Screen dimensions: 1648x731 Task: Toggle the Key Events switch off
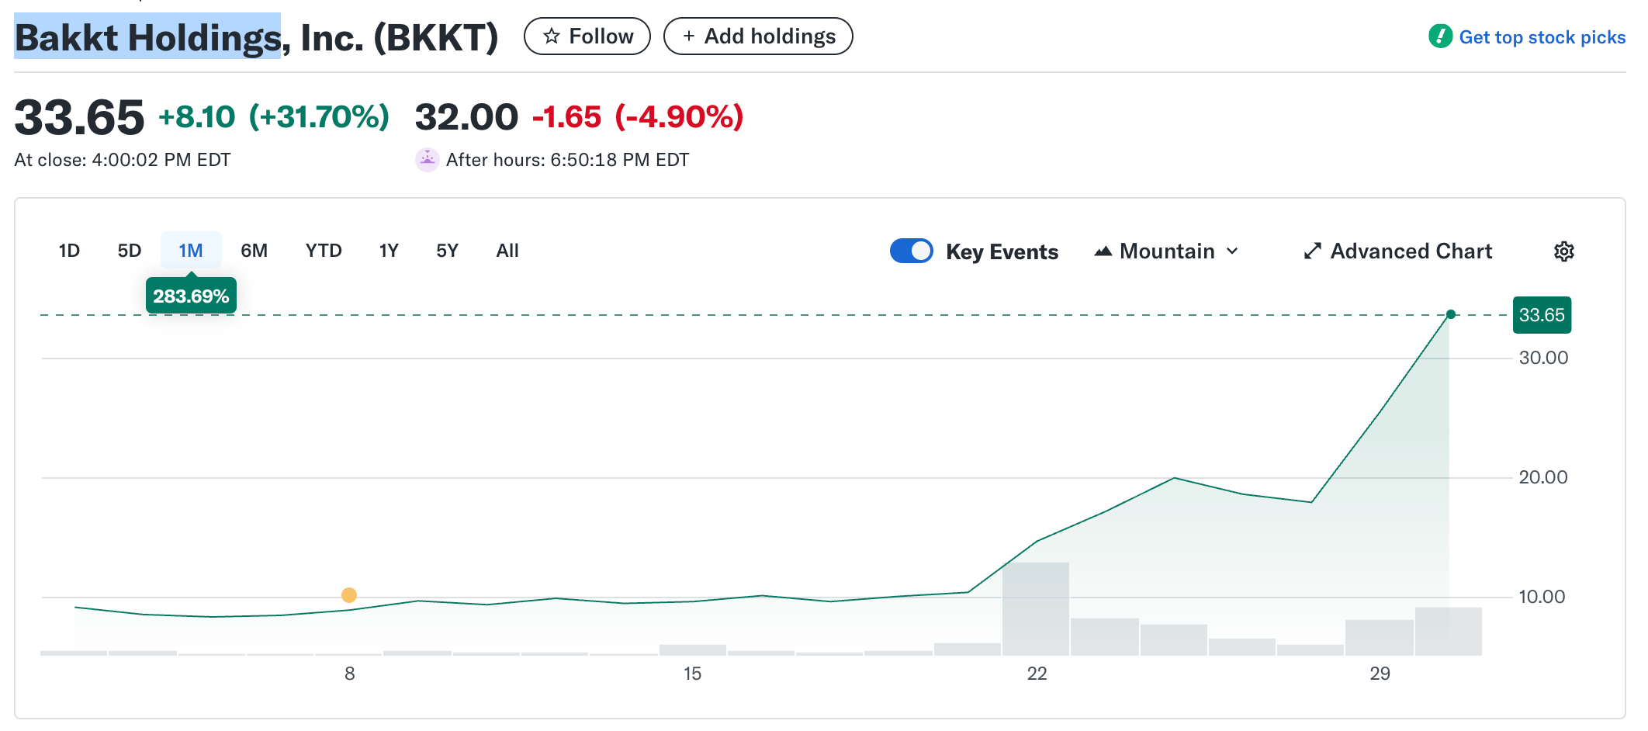tap(911, 251)
